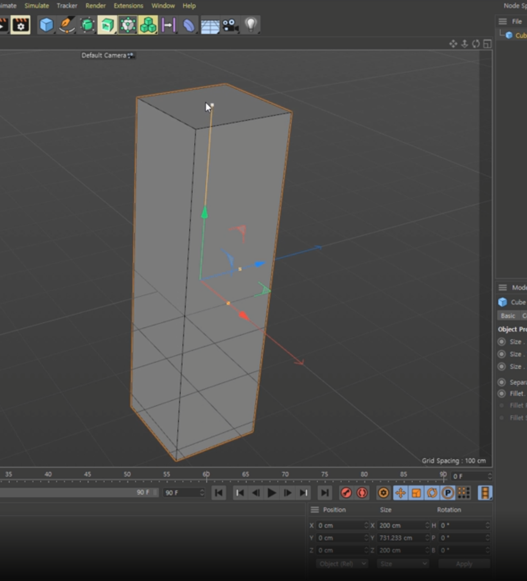The width and height of the screenshot is (527, 581).
Task: Click the Default Camera label icon
Action: 130,55
